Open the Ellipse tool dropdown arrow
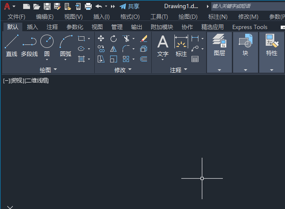This screenshot has height=209, width=285. coord(89,49)
